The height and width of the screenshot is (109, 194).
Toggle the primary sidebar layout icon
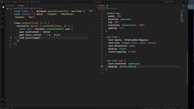click(x=165, y=2)
